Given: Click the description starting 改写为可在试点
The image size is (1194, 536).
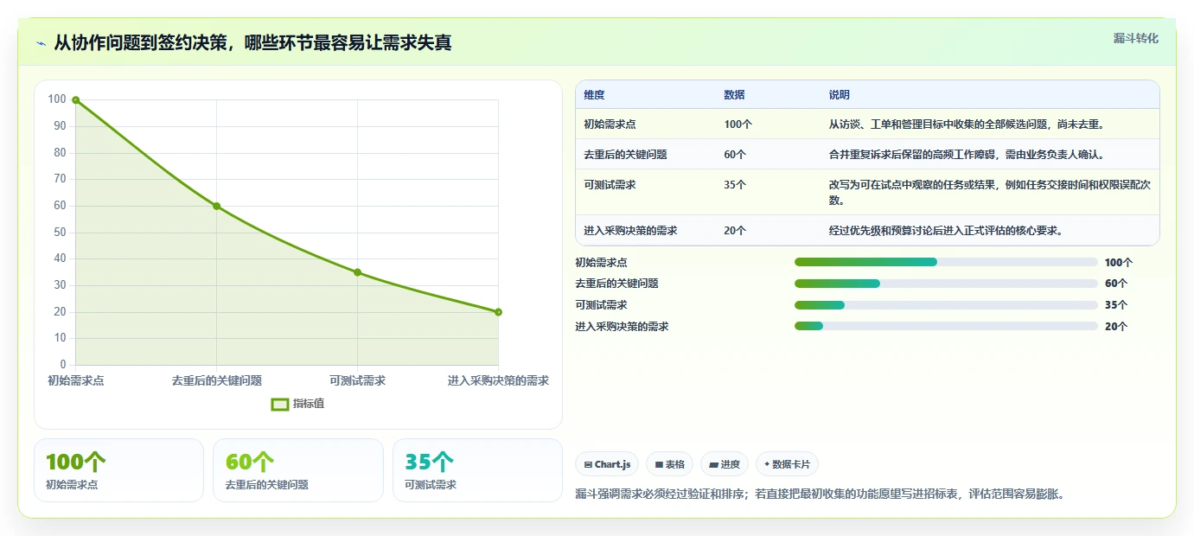Looking at the screenshot, I should point(990,192).
